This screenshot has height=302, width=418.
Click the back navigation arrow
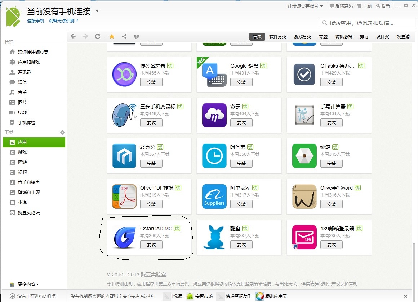pyautogui.click(x=73, y=36)
